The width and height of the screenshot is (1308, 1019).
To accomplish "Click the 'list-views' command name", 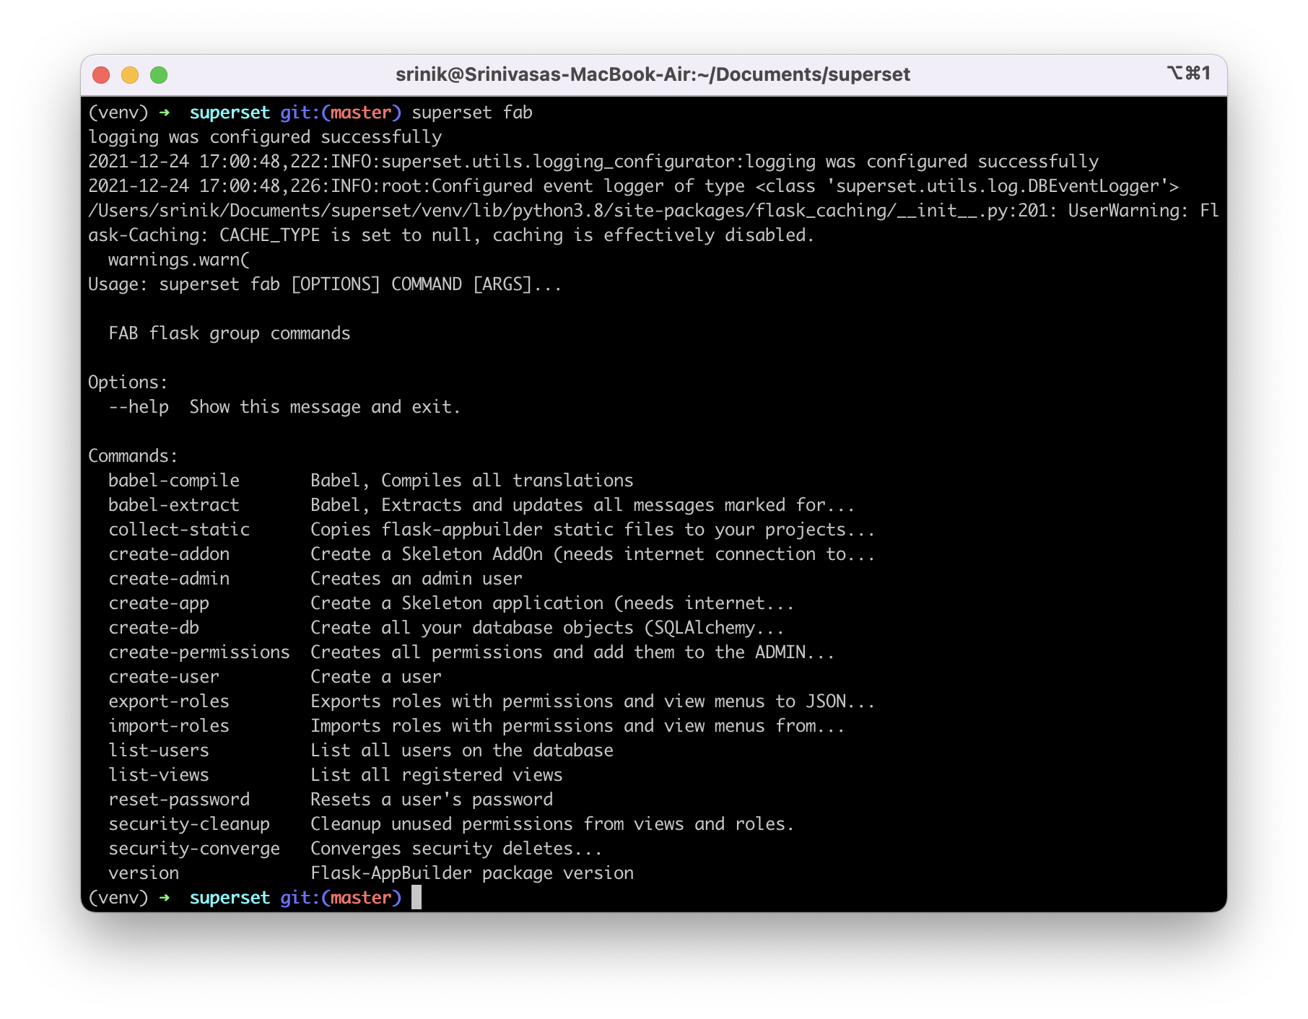I will coord(159,775).
